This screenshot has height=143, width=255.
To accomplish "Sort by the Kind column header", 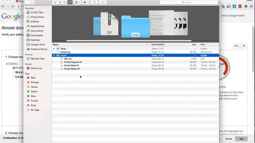I will coord(209,44).
